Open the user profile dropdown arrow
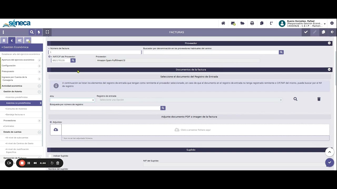This screenshot has height=189, width=337. [x=325, y=24]
